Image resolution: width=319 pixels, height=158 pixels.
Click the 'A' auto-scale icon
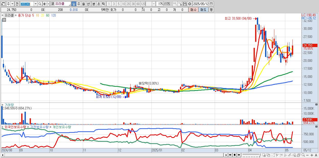pos(316,155)
